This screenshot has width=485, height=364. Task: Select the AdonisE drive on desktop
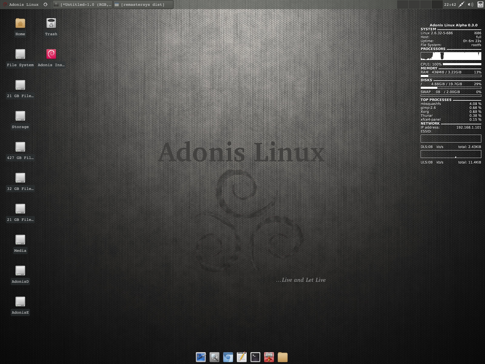click(20, 302)
